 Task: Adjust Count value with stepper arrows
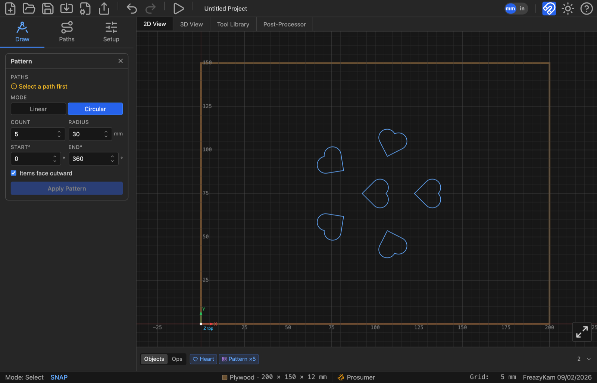click(x=59, y=134)
